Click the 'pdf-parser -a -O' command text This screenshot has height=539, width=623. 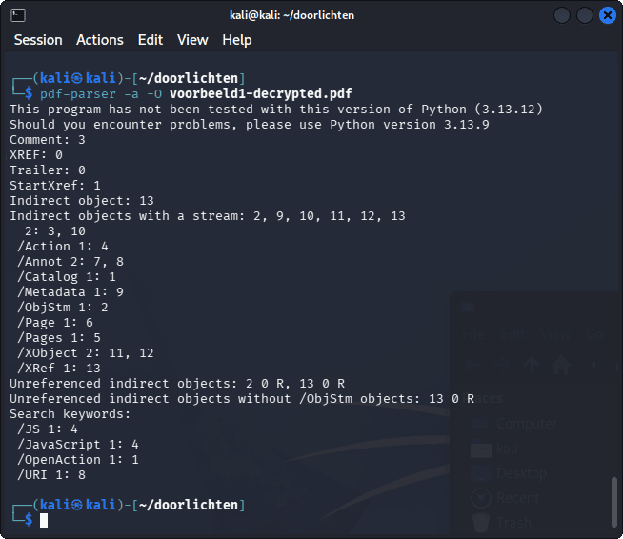(x=101, y=94)
